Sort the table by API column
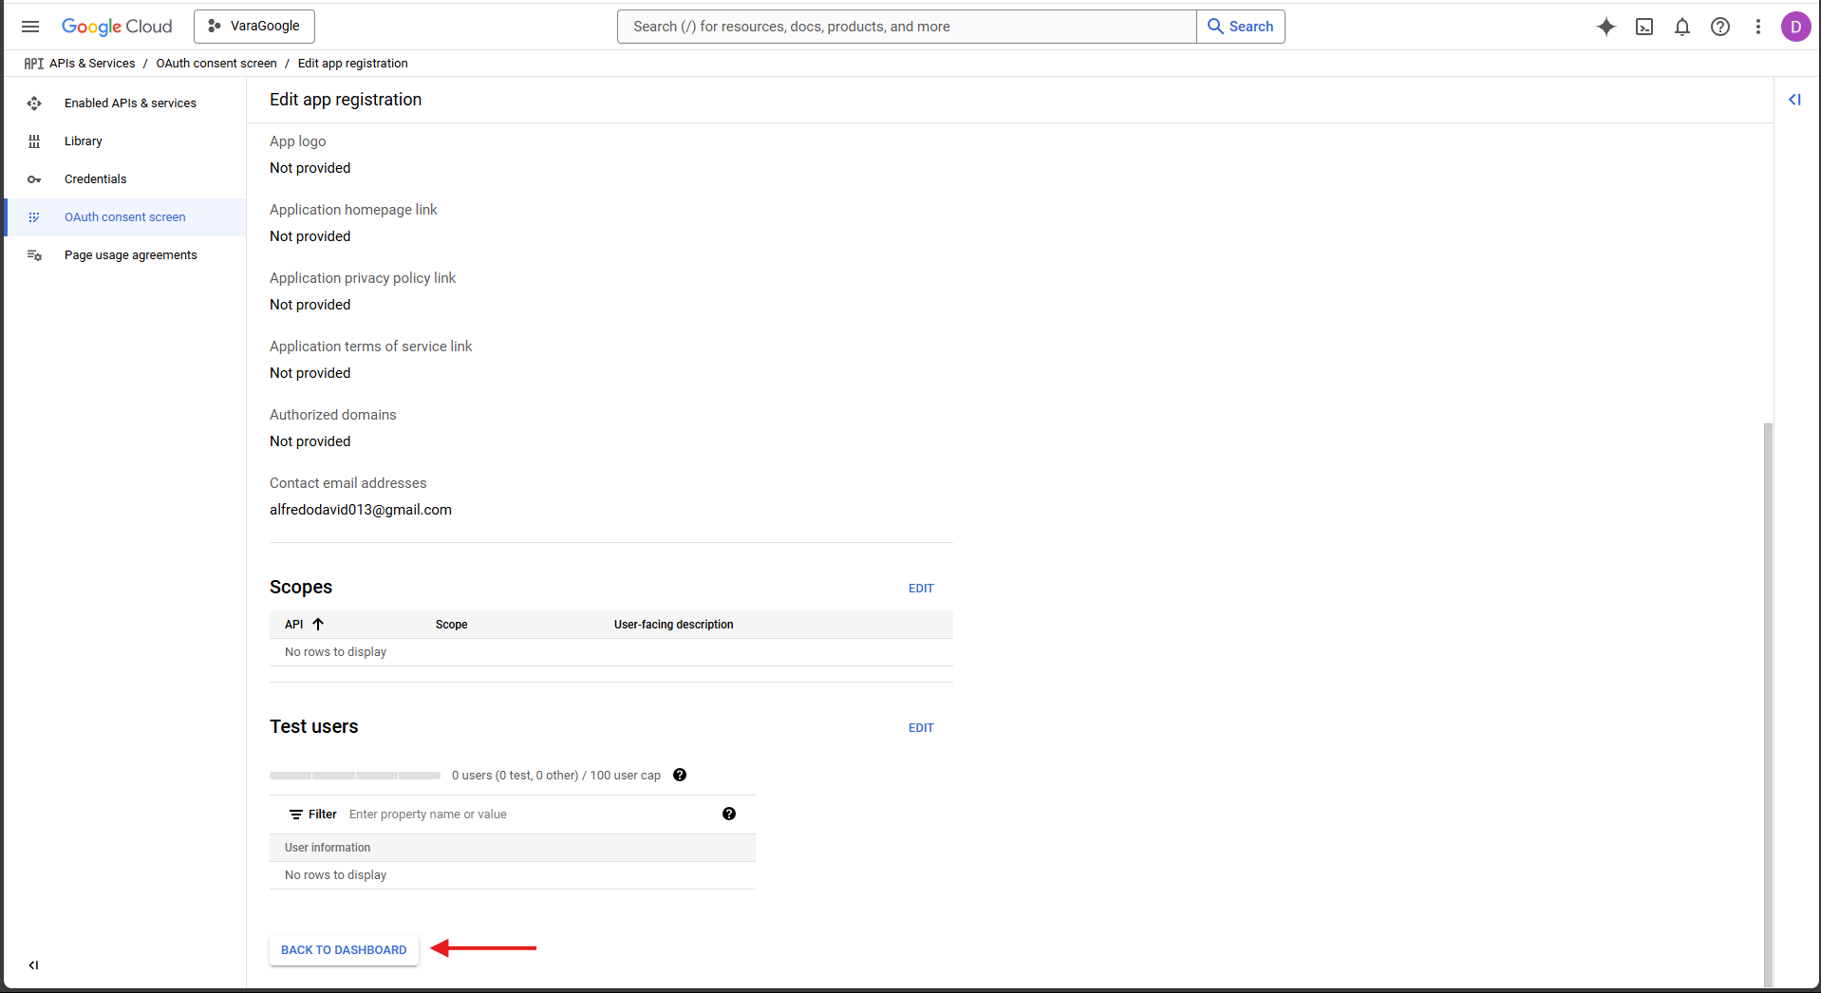Viewport: 1821px width, 993px height. click(x=304, y=625)
